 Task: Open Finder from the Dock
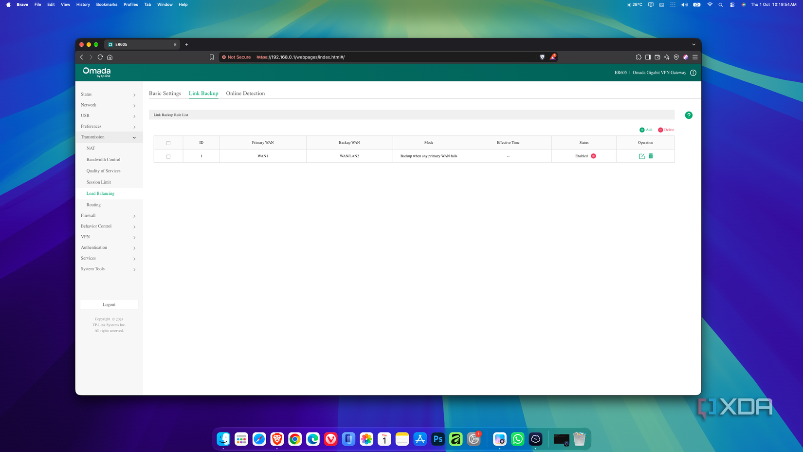tap(223, 439)
